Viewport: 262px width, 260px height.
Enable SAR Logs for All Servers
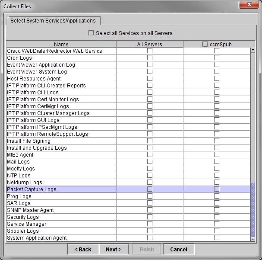(x=150, y=203)
